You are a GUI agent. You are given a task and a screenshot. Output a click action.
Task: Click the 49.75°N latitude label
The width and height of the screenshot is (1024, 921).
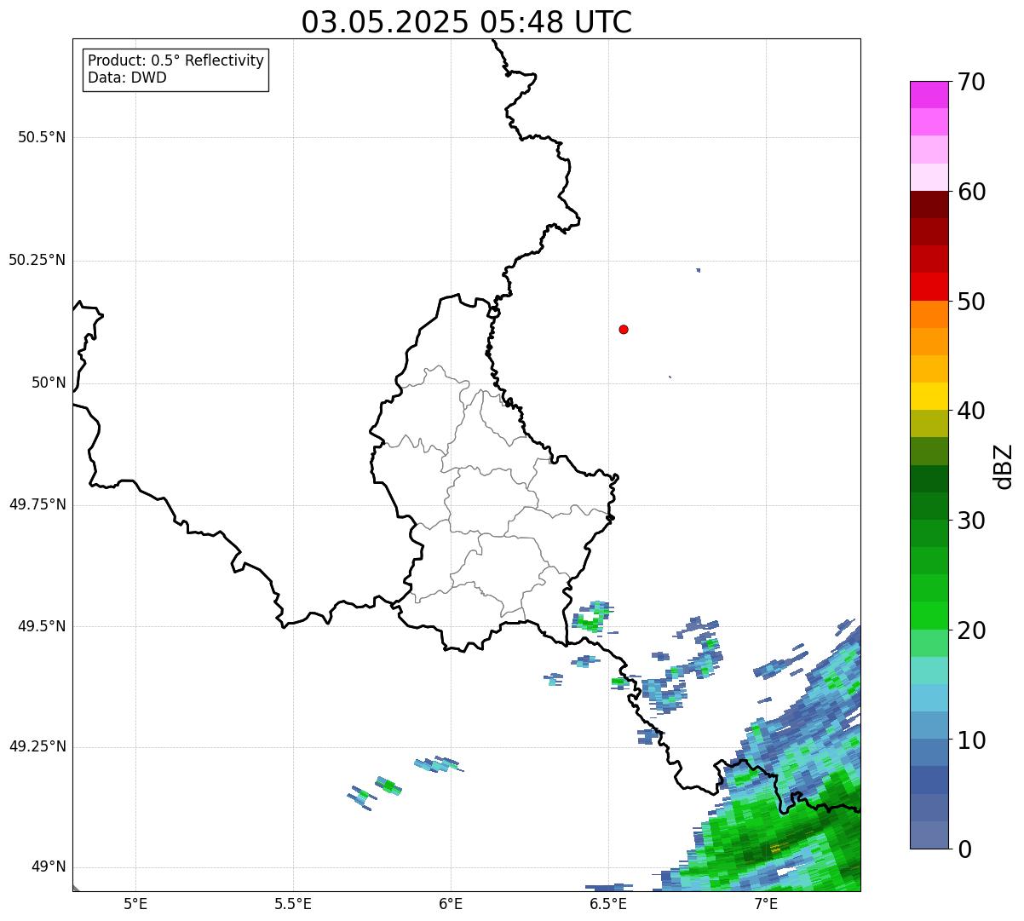coord(37,504)
